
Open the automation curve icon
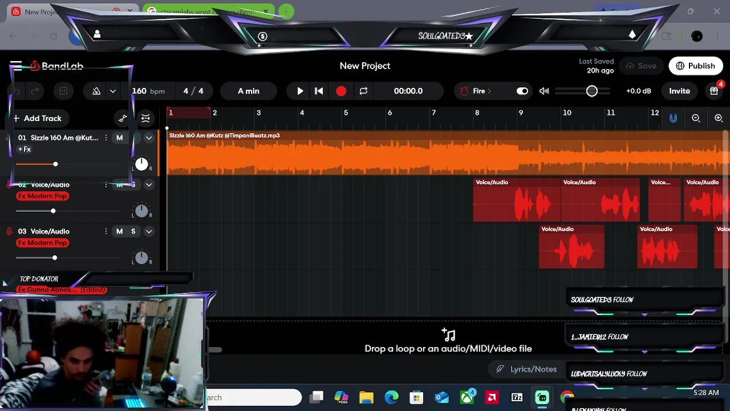(x=123, y=118)
